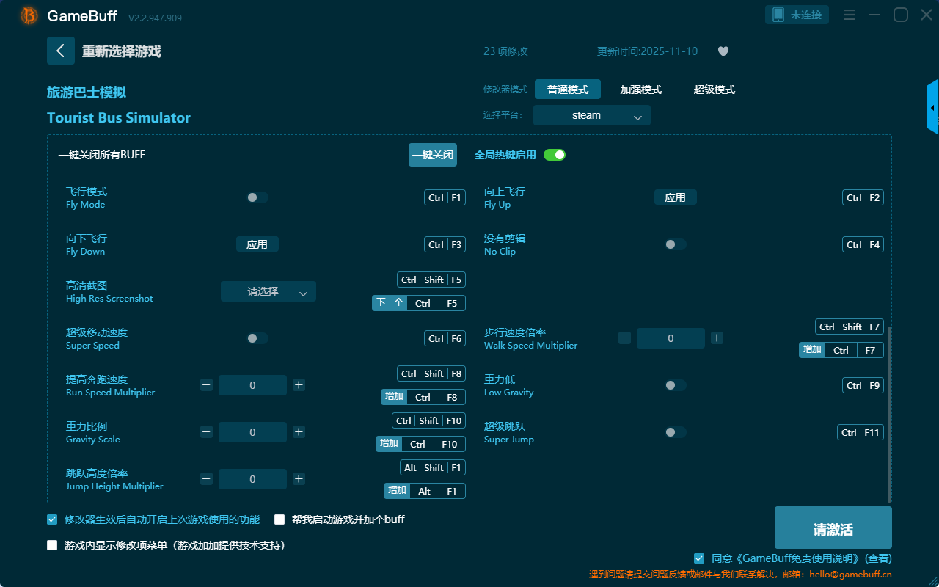Viewport: 939px width, 587px height.
Task: Click the Jump Height Multiplier value field
Action: (x=252, y=479)
